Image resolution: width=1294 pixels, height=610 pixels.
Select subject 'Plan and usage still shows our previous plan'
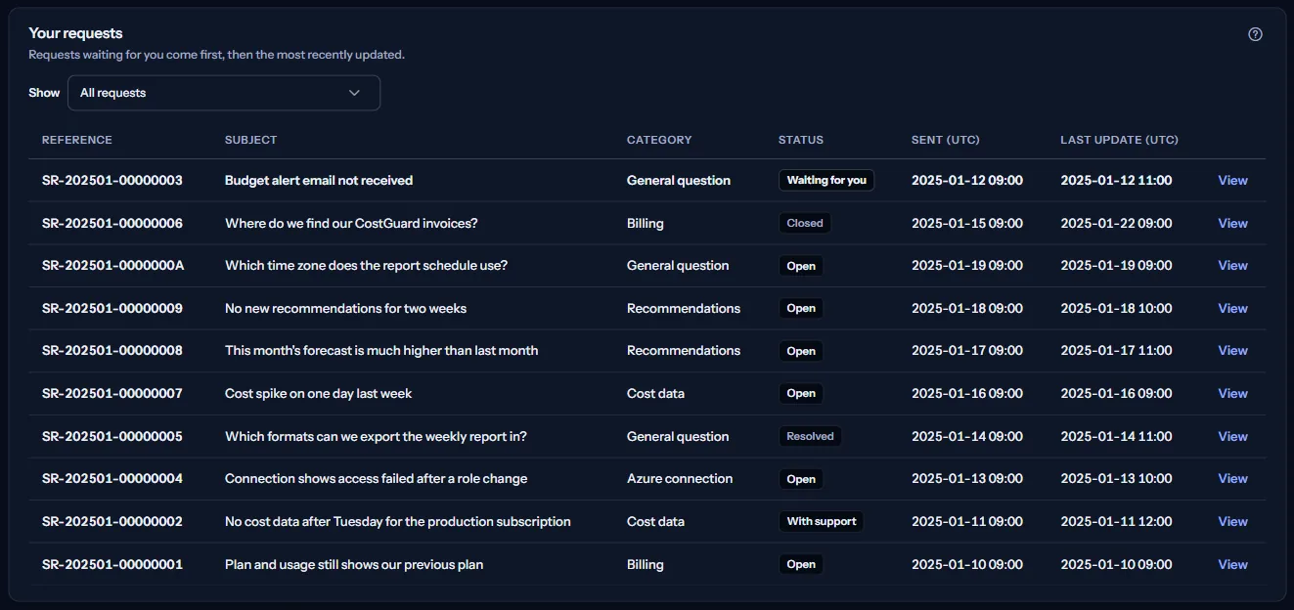pos(354,564)
